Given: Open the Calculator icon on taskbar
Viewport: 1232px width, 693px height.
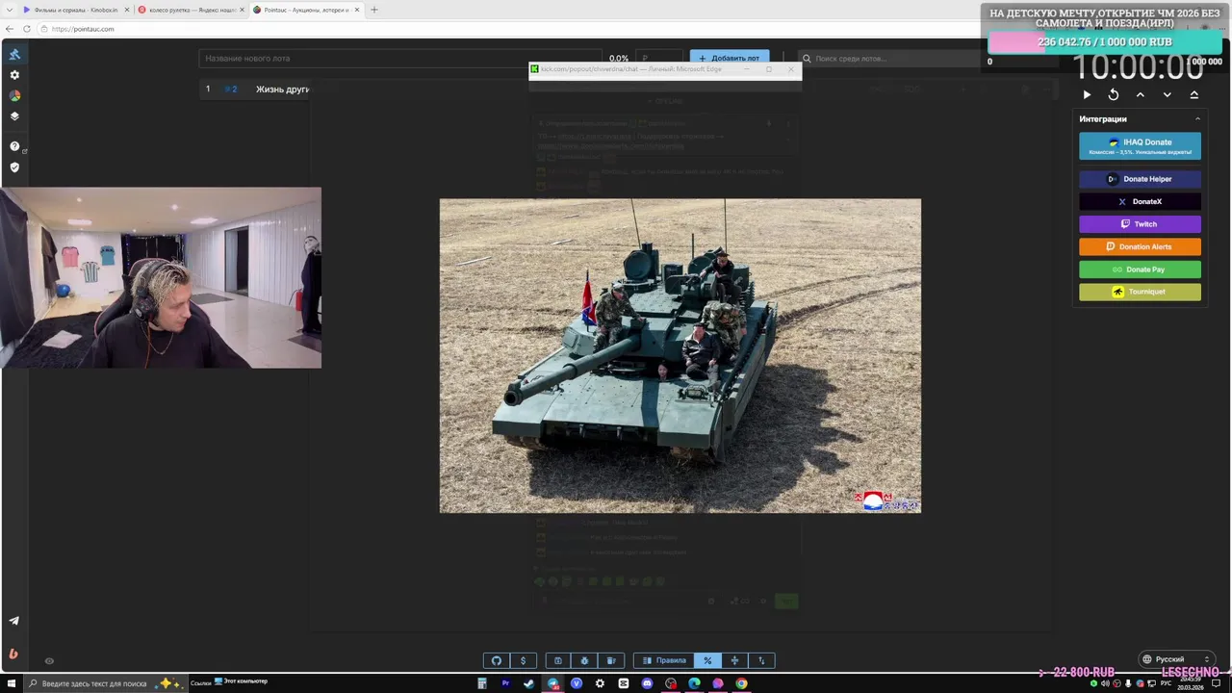Looking at the screenshot, I should point(482,683).
